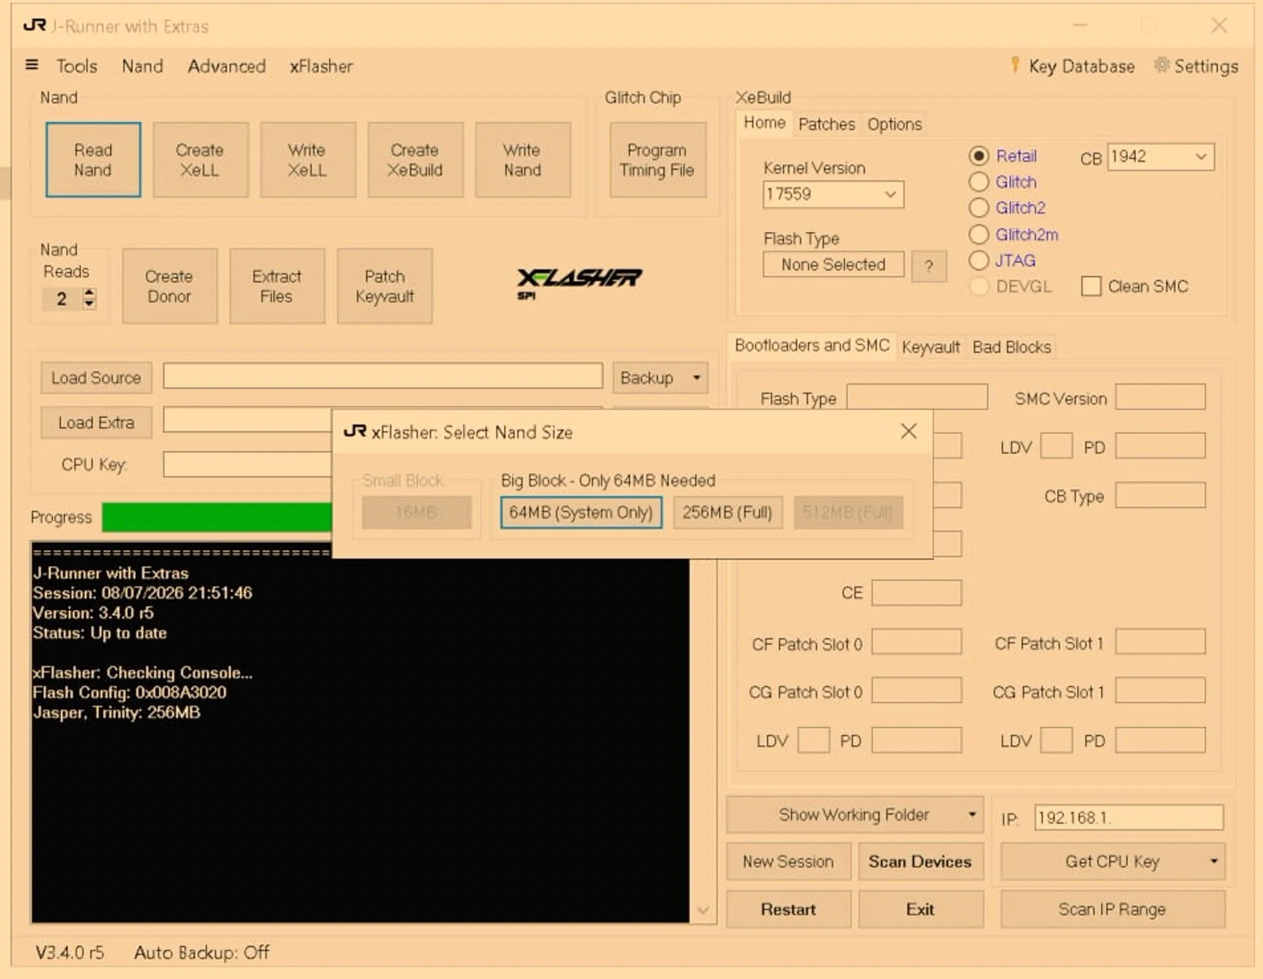
Task: Select the JTAG radio button
Action: 978,260
